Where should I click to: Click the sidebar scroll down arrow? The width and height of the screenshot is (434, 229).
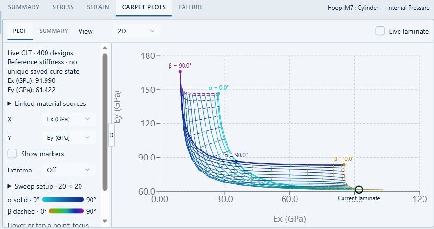click(105, 221)
